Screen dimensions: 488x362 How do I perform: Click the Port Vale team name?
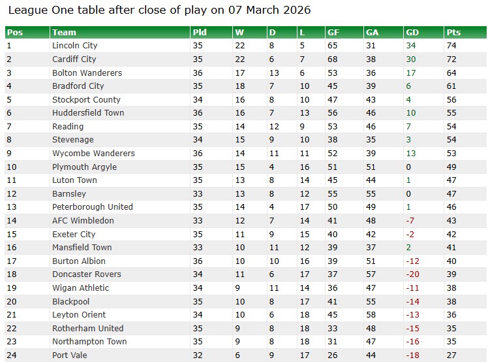click(x=69, y=355)
